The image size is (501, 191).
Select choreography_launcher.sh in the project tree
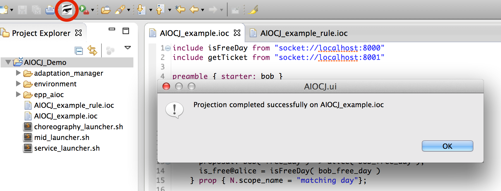point(78,127)
